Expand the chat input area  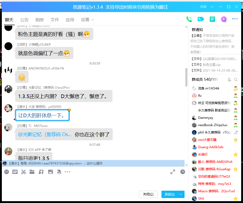(x=173, y=172)
